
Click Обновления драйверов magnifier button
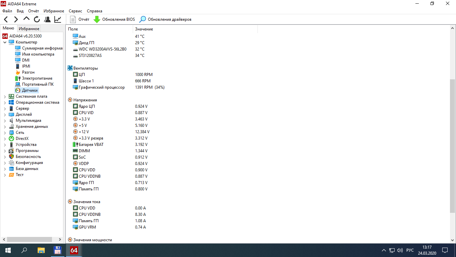coord(165,19)
